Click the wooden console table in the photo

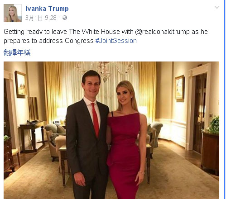click(x=32, y=136)
